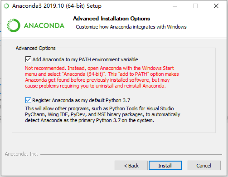Click the Anaconda3 2019.10 Setup title bar
The height and width of the screenshot is (177, 228).
[x=57, y=6]
